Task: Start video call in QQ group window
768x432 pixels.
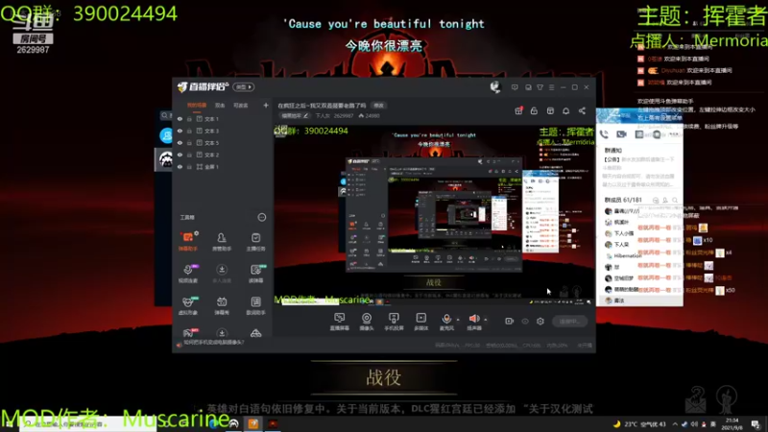Action: [x=621, y=134]
